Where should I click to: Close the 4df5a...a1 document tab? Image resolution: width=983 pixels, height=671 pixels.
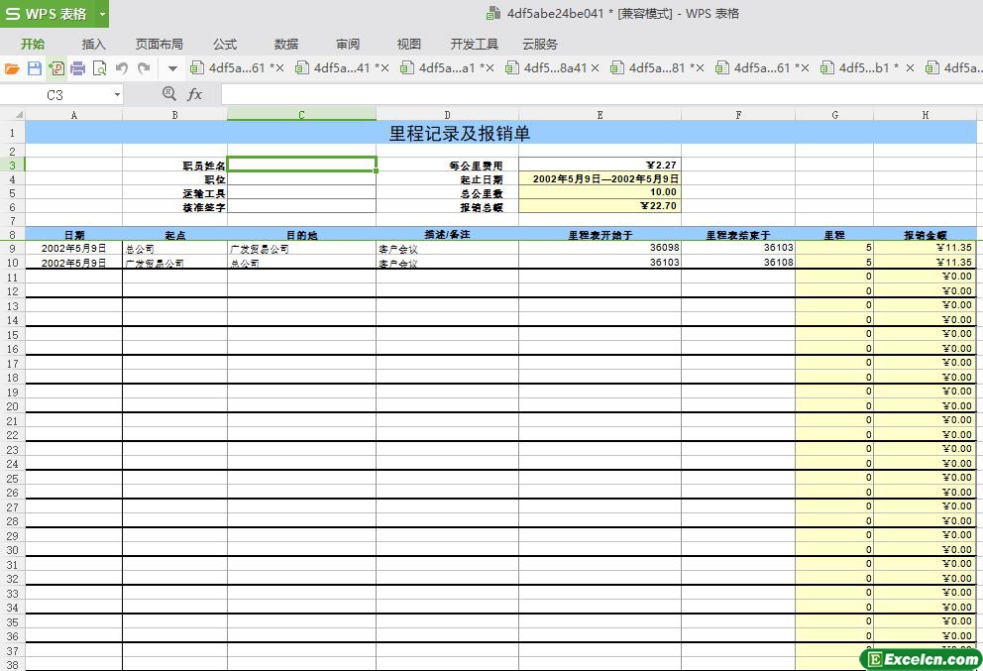[488, 68]
